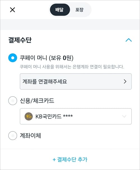140x170 pixels.
Task: Switch to the 배달 delivery tab
Action: (x=60, y=10)
